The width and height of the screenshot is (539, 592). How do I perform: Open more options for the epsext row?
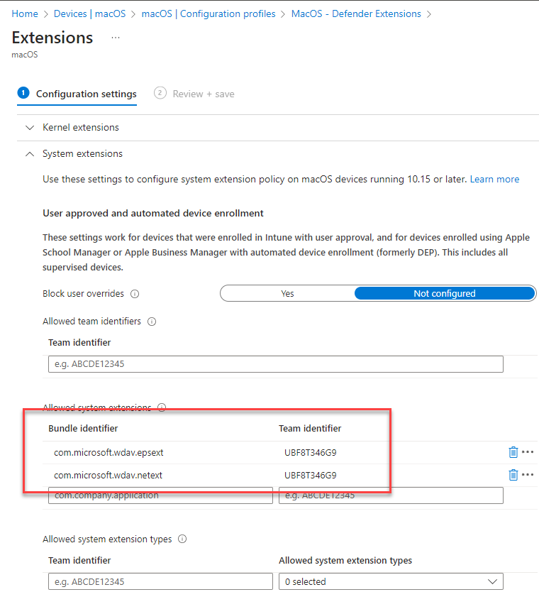528,452
